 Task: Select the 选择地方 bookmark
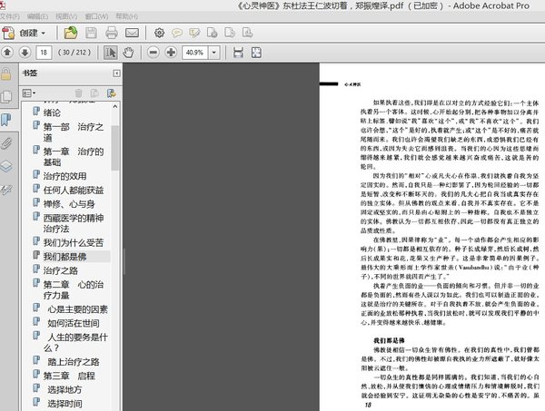point(64,389)
